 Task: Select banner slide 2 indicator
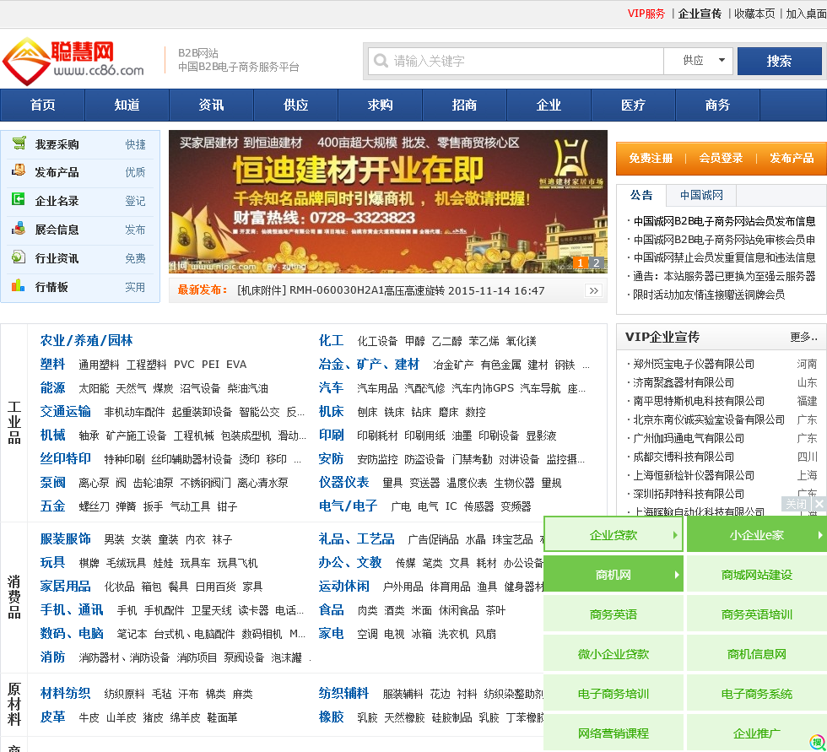(597, 262)
